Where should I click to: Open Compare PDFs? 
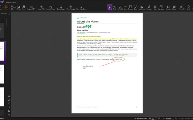click(31, 7)
